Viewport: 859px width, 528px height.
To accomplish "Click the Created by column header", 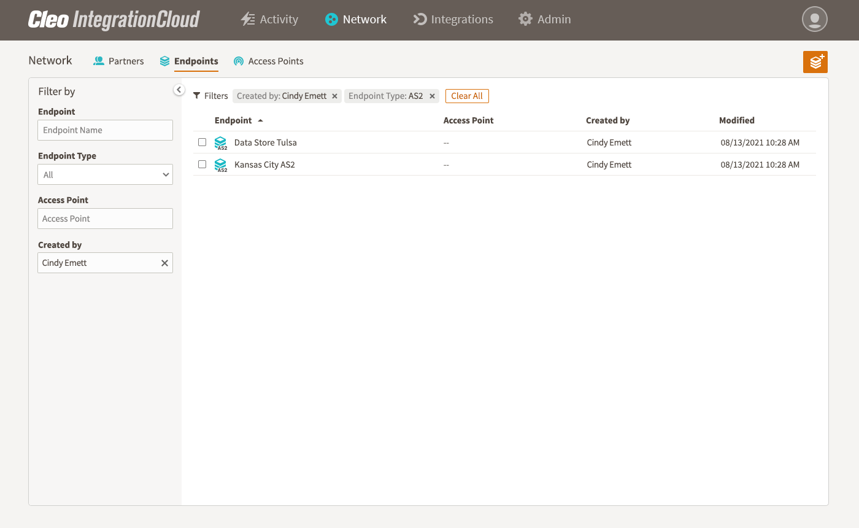I will click(608, 120).
